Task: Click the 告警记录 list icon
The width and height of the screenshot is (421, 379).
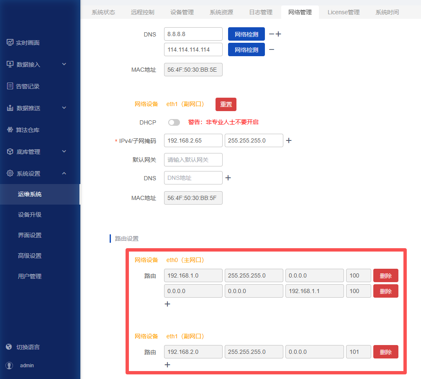Action: click(10, 86)
